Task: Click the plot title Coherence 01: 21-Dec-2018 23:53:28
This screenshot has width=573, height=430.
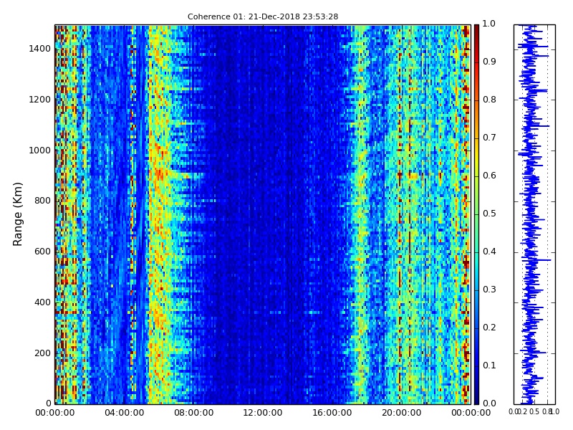Action: [x=263, y=16]
